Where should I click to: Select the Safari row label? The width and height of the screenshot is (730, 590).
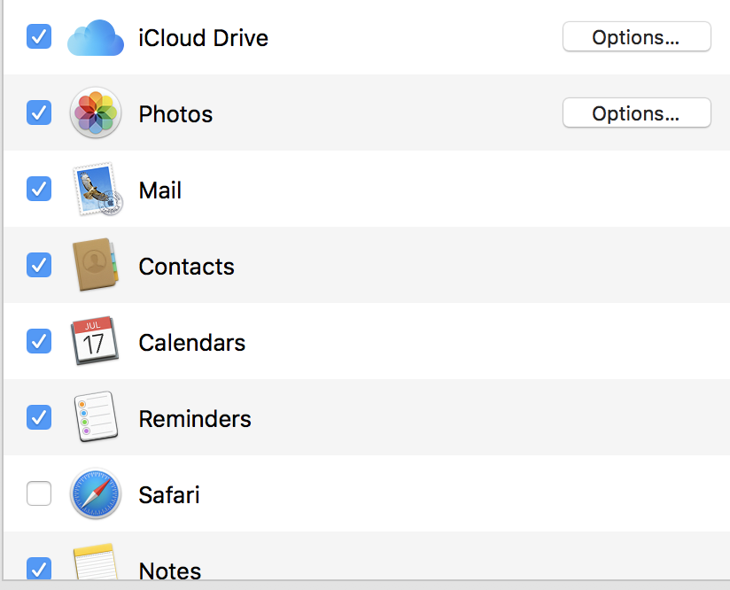pos(169,494)
